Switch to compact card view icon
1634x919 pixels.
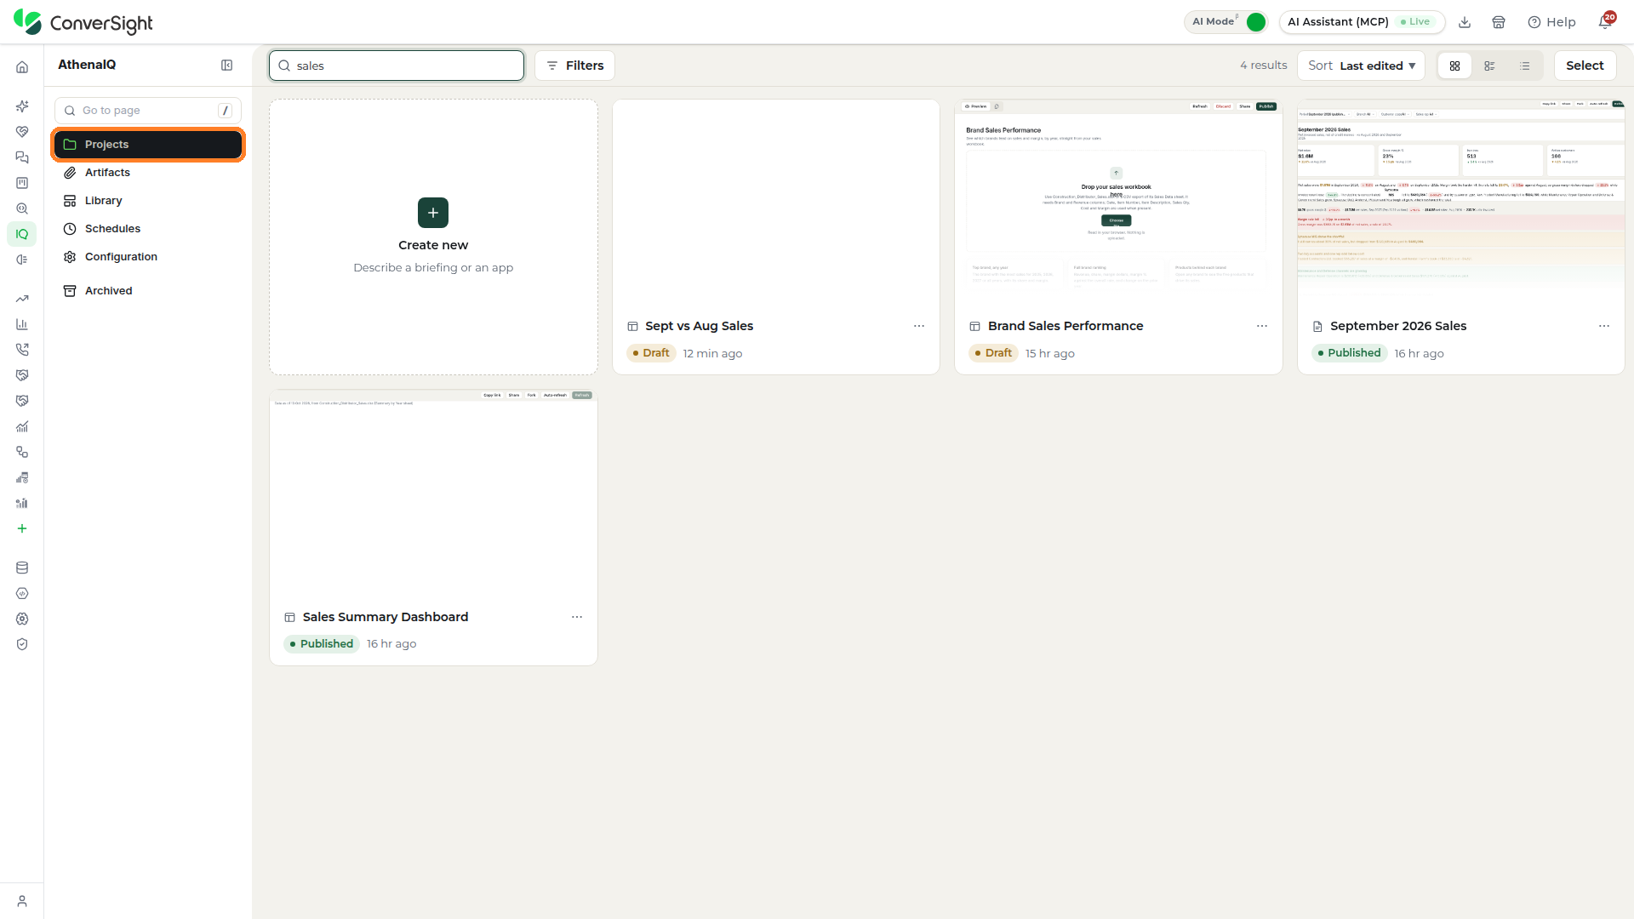pos(1489,66)
